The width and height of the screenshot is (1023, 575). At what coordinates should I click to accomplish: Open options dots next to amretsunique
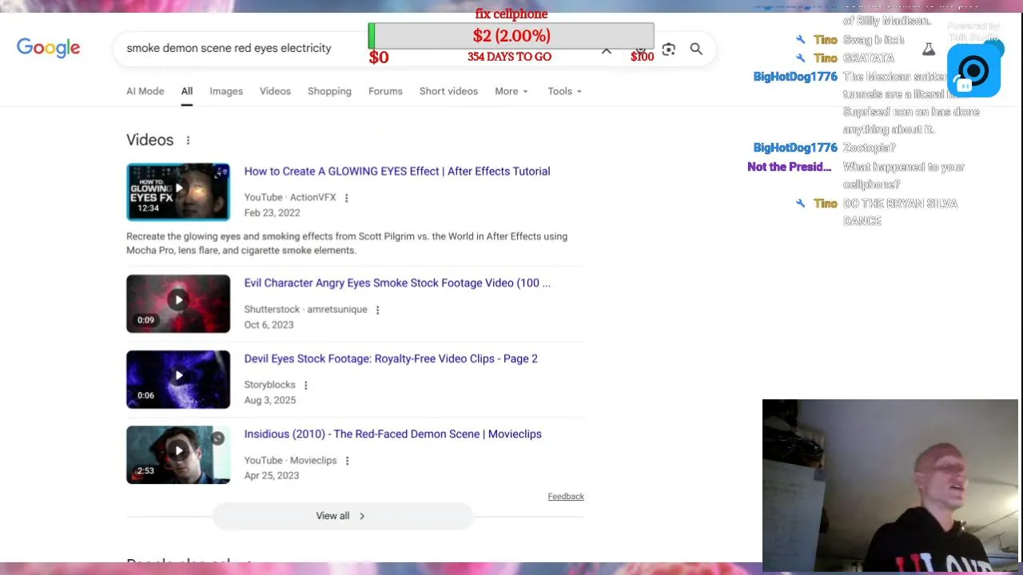(377, 310)
